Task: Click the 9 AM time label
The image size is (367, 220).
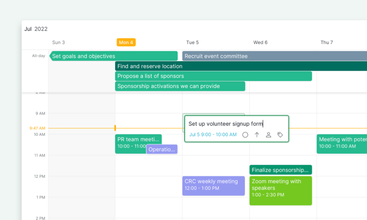Action: (x=40, y=114)
